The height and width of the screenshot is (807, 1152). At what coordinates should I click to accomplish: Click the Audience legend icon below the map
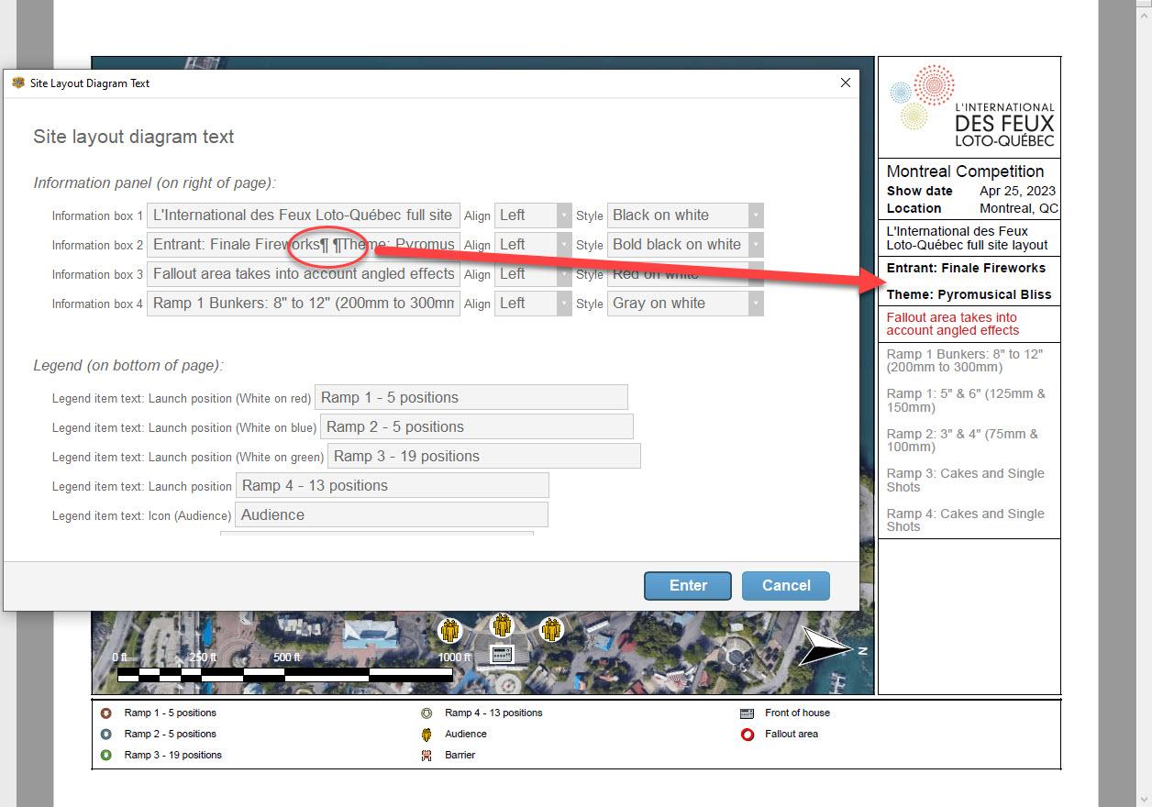(426, 734)
